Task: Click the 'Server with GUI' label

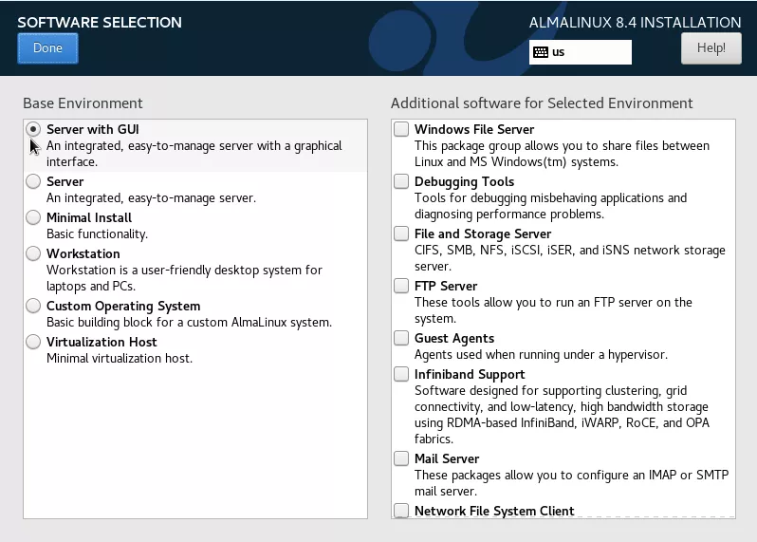Action: click(x=93, y=129)
